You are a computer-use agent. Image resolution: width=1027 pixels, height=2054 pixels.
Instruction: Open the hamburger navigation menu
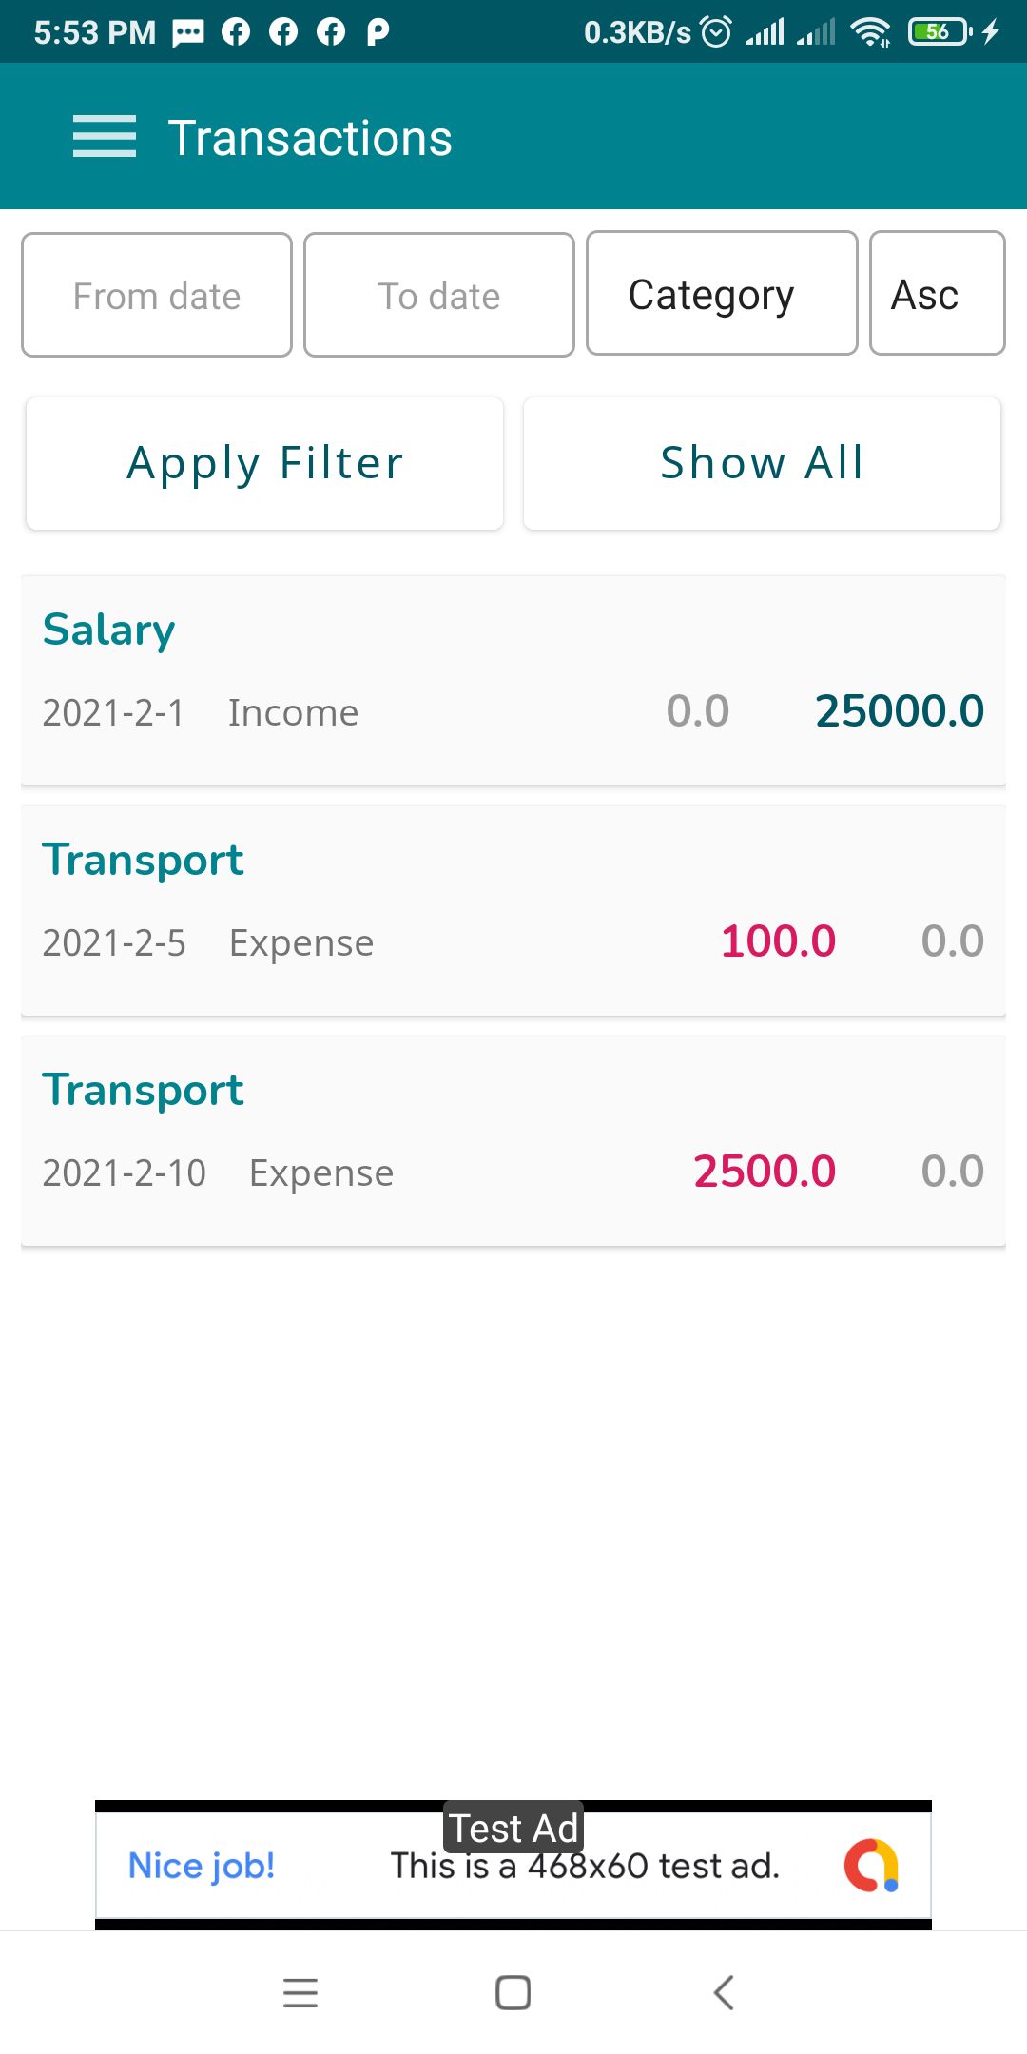[x=105, y=137]
